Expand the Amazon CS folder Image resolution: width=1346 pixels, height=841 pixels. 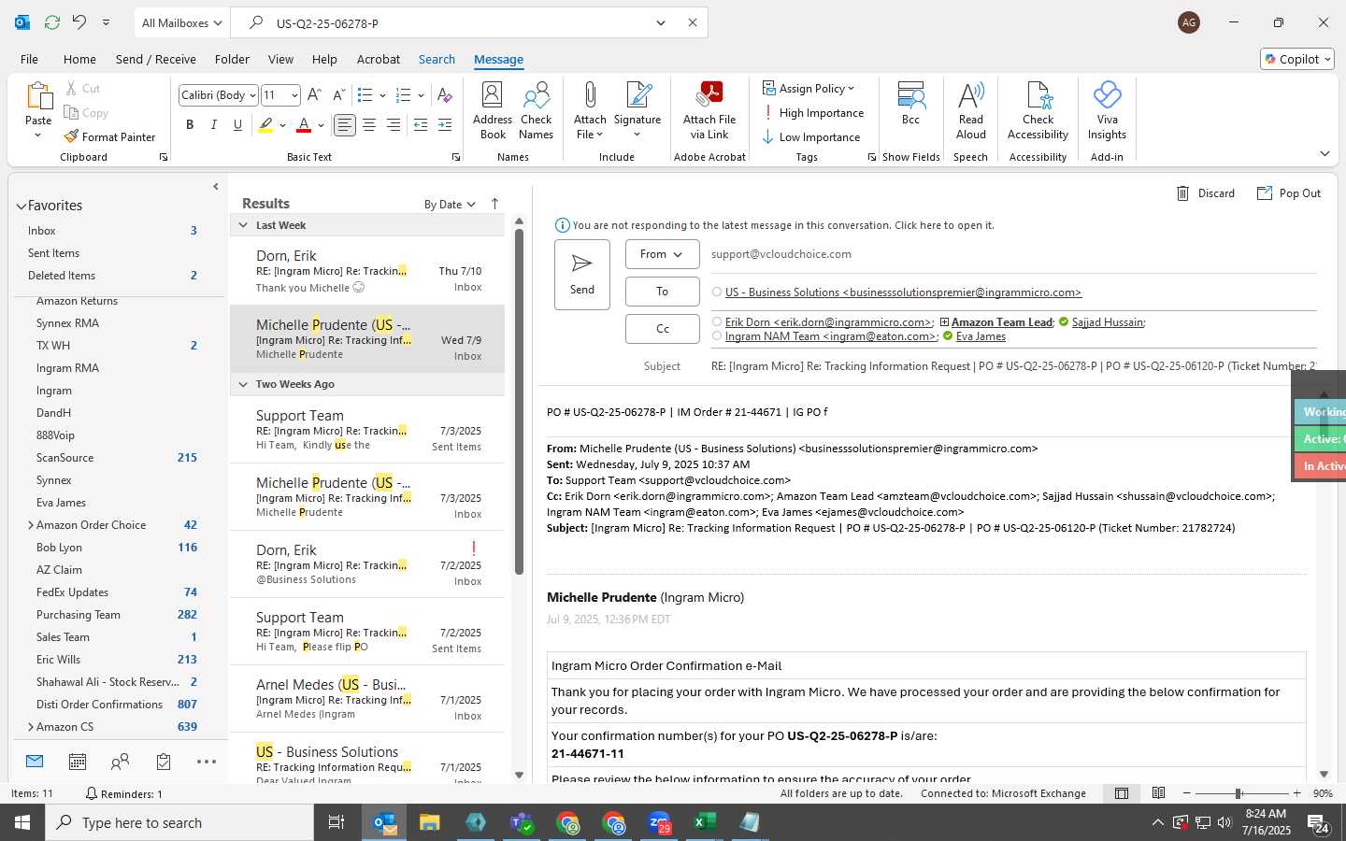click(30, 727)
